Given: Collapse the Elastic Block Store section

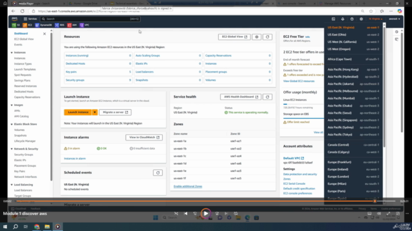Looking at the screenshot, I should click(12, 124).
